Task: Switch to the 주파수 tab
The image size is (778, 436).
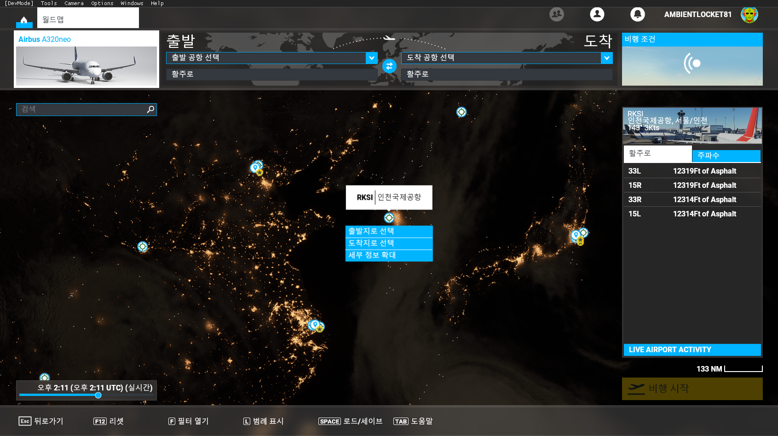Action: tap(726, 156)
